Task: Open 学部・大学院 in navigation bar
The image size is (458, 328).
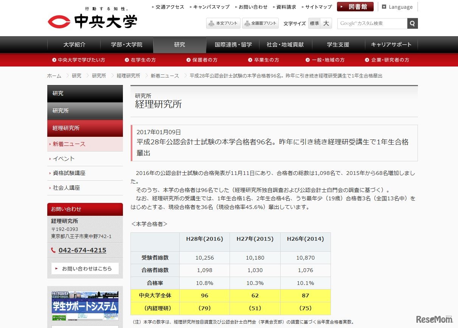Action: (x=127, y=45)
